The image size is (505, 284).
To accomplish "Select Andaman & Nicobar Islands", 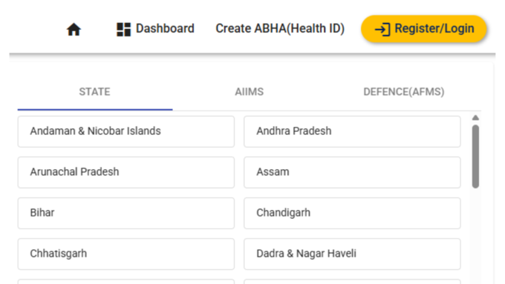I will pyautogui.click(x=126, y=131).
